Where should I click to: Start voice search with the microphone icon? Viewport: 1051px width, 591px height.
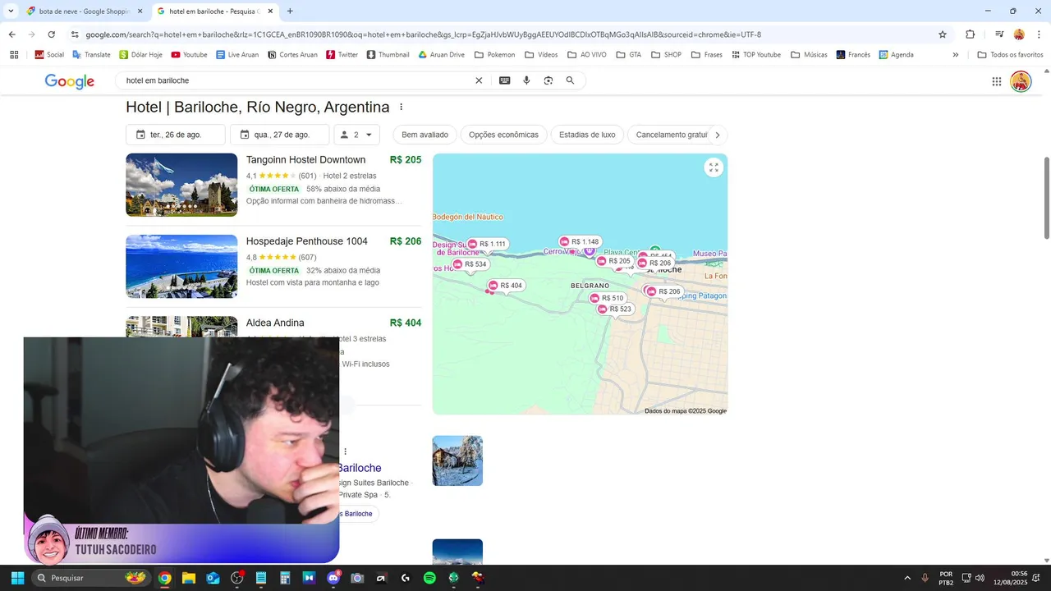(526, 80)
